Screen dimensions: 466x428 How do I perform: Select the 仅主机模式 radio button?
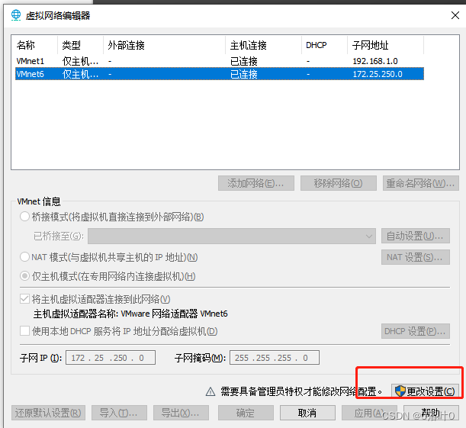coord(24,276)
